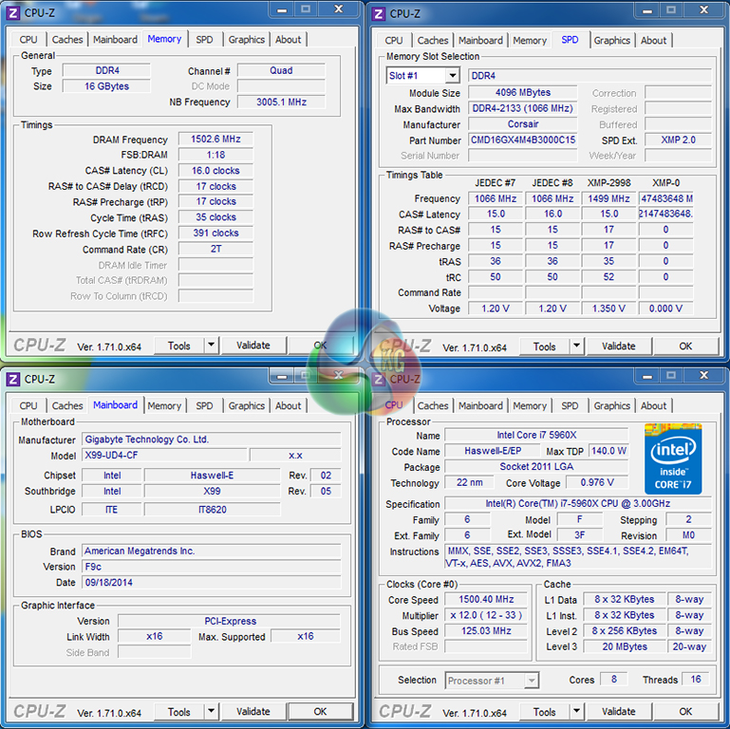The image size is (730, 729).
Task: Open the Processor #1 selection dropdown
Action: [492, 681]
